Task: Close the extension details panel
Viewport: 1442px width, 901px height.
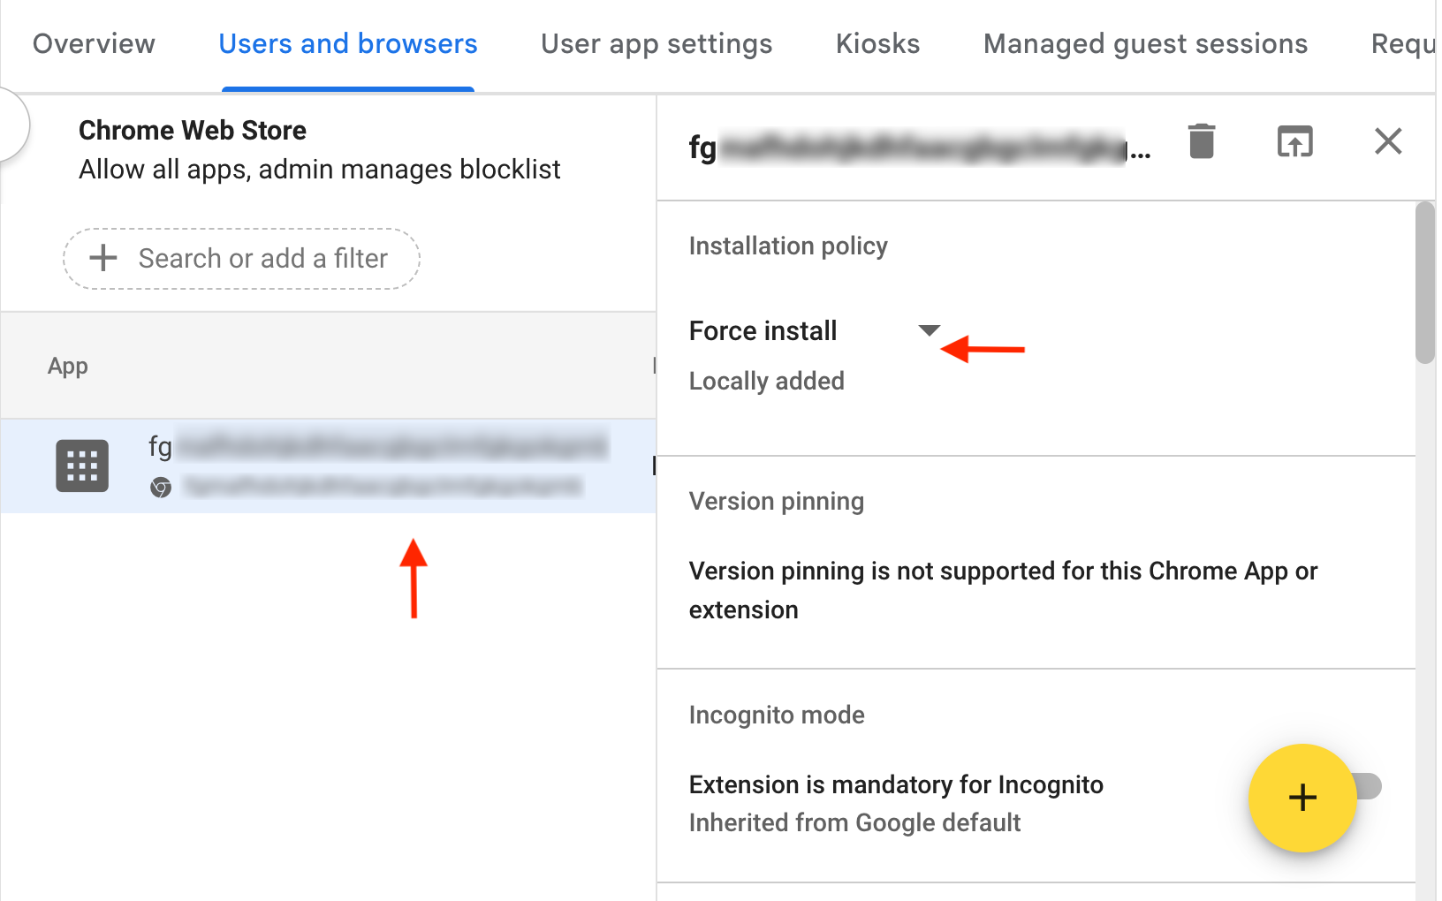Action: click(1388, 141)
